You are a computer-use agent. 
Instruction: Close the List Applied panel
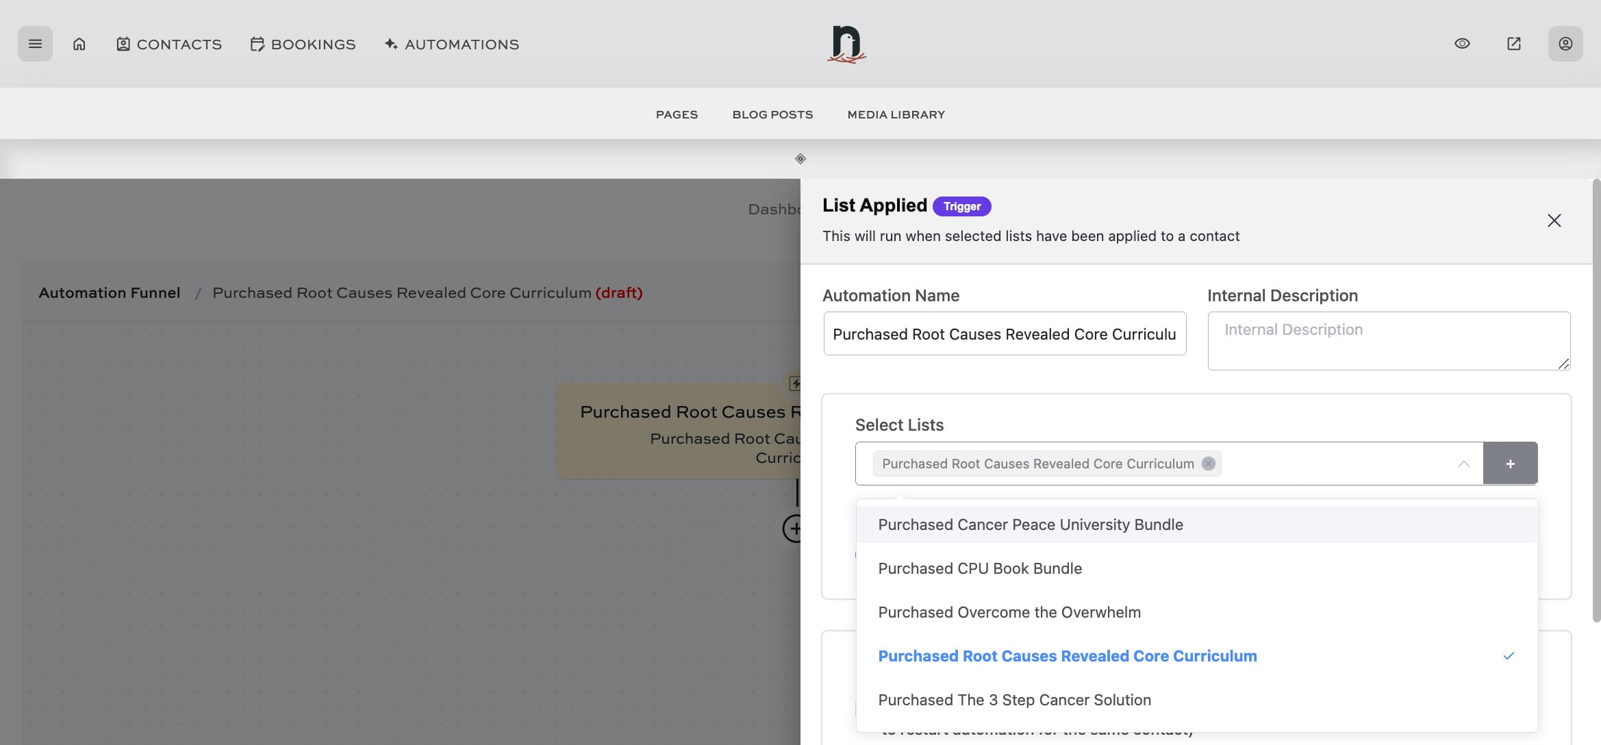point(1554,220)
